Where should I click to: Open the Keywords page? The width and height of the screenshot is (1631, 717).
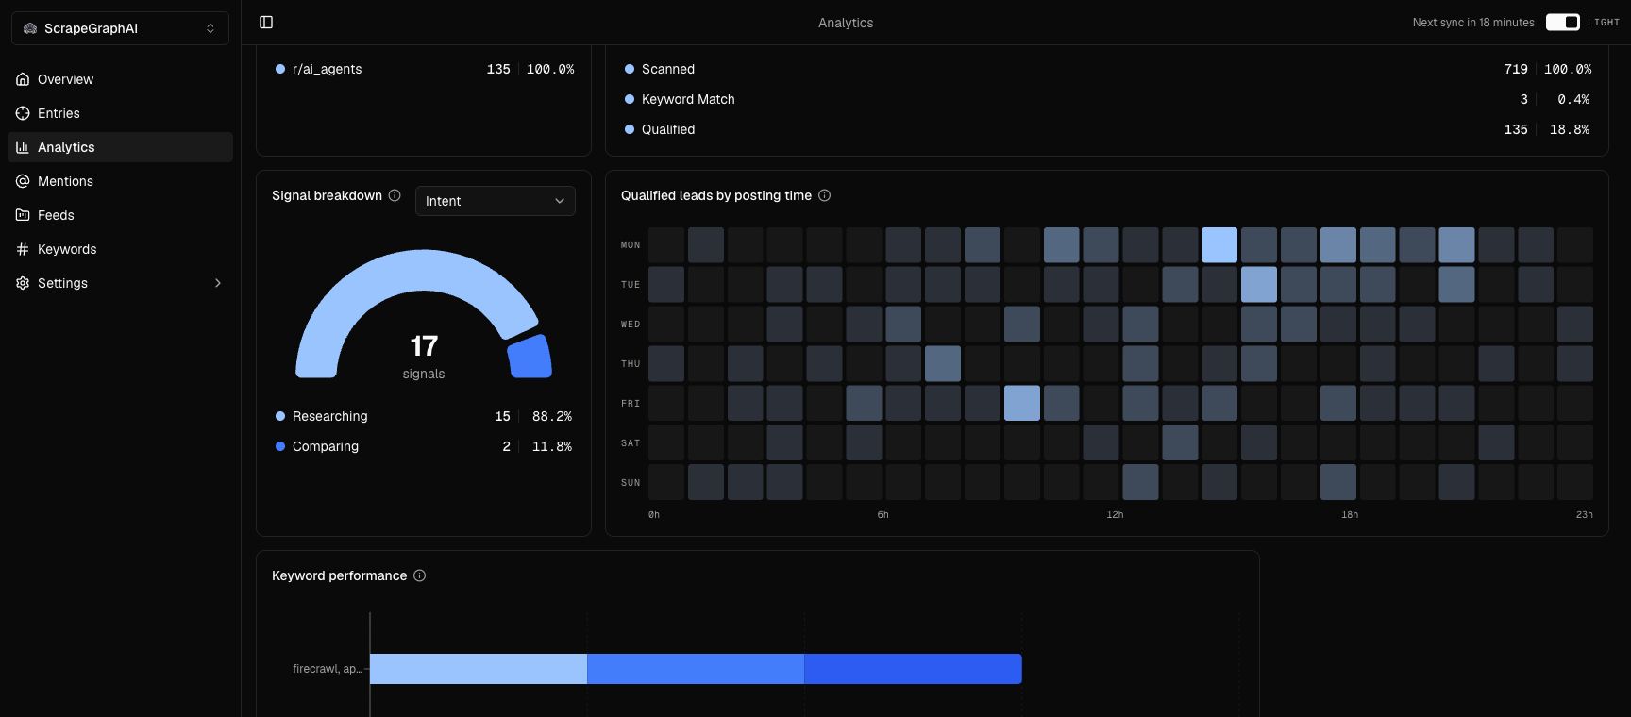click(120, 249)
